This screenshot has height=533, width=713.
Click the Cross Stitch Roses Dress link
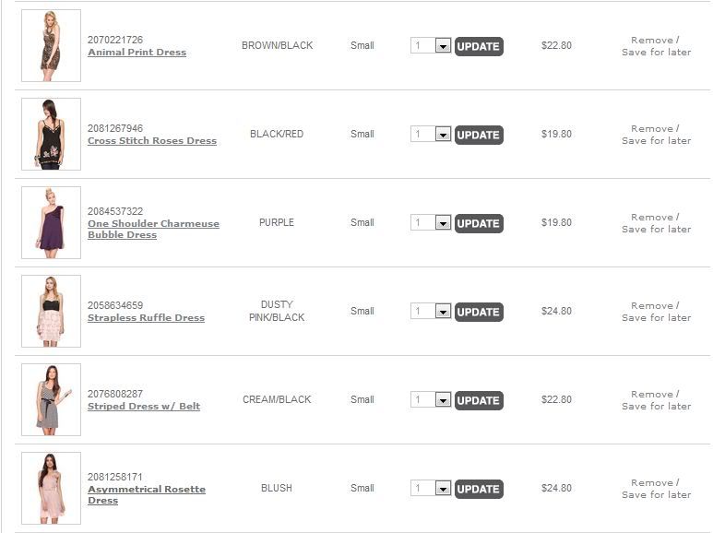coord(152,141)
